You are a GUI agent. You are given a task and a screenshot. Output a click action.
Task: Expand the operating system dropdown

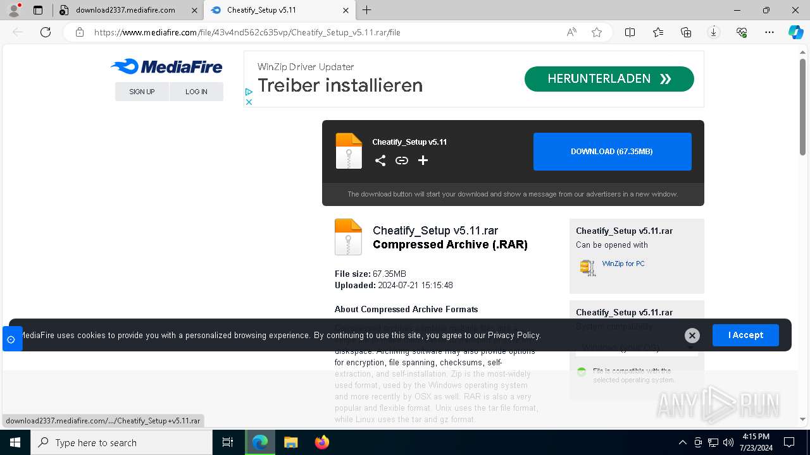(x=637, y=348)
